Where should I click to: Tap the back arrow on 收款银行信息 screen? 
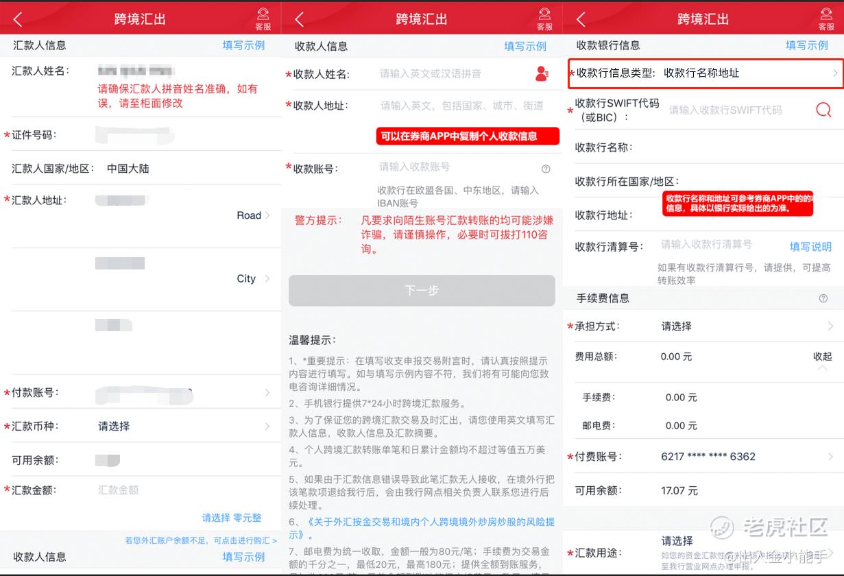click(x=582, y=19)
